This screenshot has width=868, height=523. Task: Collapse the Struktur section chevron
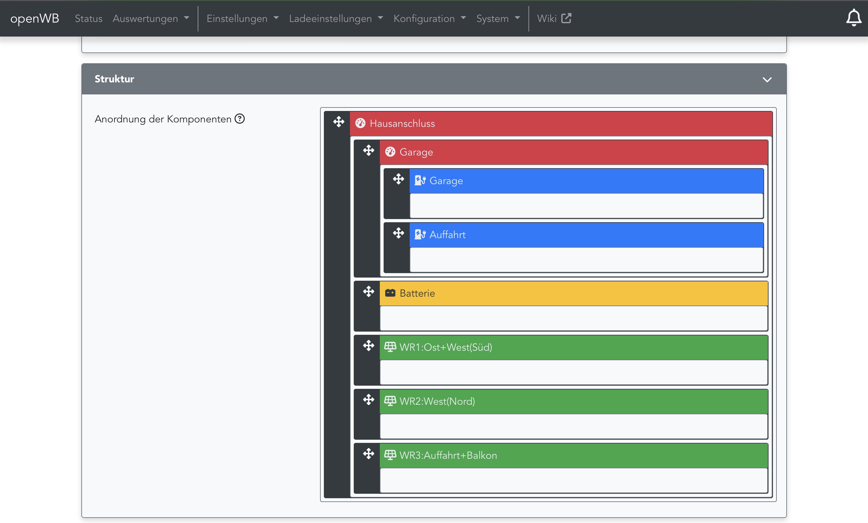click(x=767, y=79)
